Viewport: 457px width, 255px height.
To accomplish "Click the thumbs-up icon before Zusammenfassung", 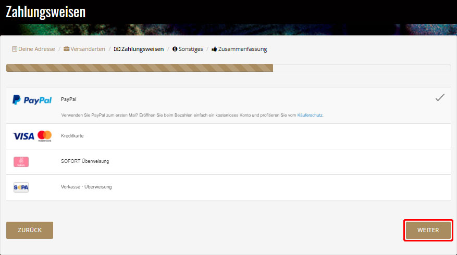I will (214, 49).
